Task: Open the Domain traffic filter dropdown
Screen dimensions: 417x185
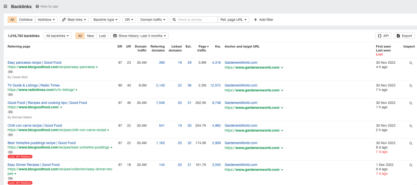Action: 153,19
